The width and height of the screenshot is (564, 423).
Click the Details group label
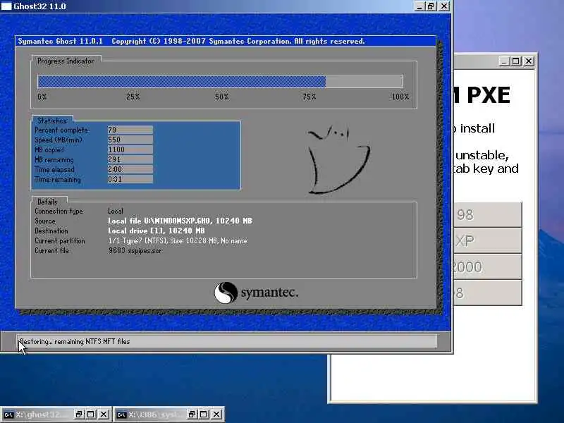pos(47,202)
